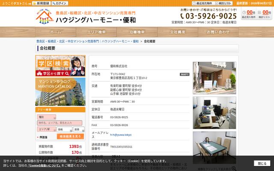Click the 学区から探す search strip
The width and height of the screenshot is (274, 171).
click(x=53, y=74)
